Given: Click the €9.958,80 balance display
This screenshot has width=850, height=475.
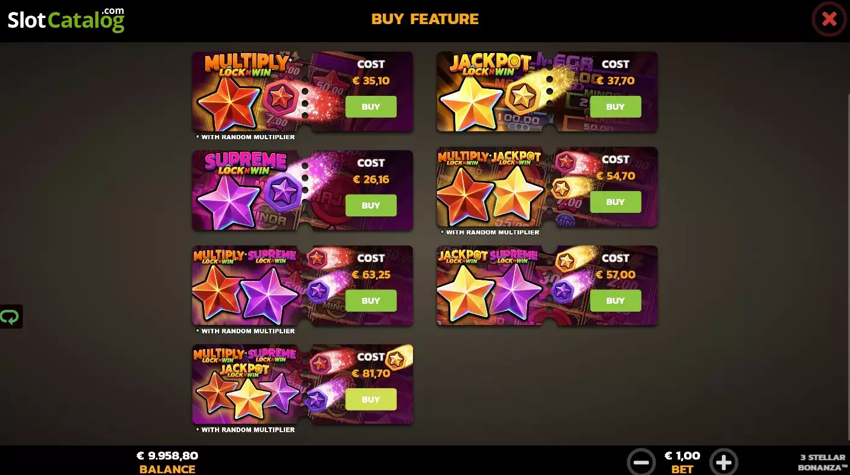Looking at the screenshot, I should [x=167, y=456].
